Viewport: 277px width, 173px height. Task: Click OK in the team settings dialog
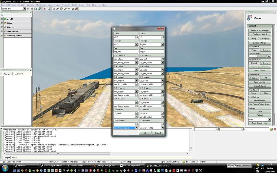[x=145, y=133]
